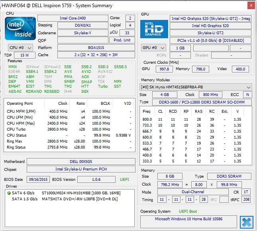Click the Dual-Channel mode field

[x=193, y=192]
